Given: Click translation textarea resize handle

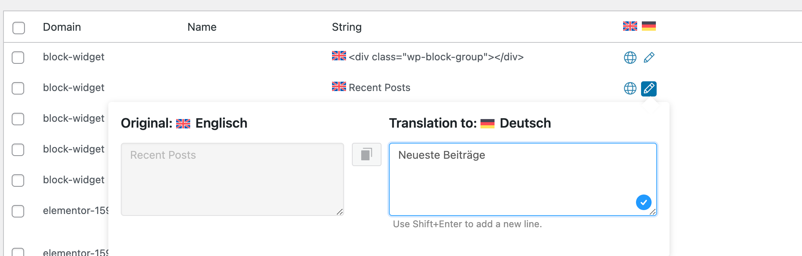Looking at the screenshot, I should (x=653, y=212).
